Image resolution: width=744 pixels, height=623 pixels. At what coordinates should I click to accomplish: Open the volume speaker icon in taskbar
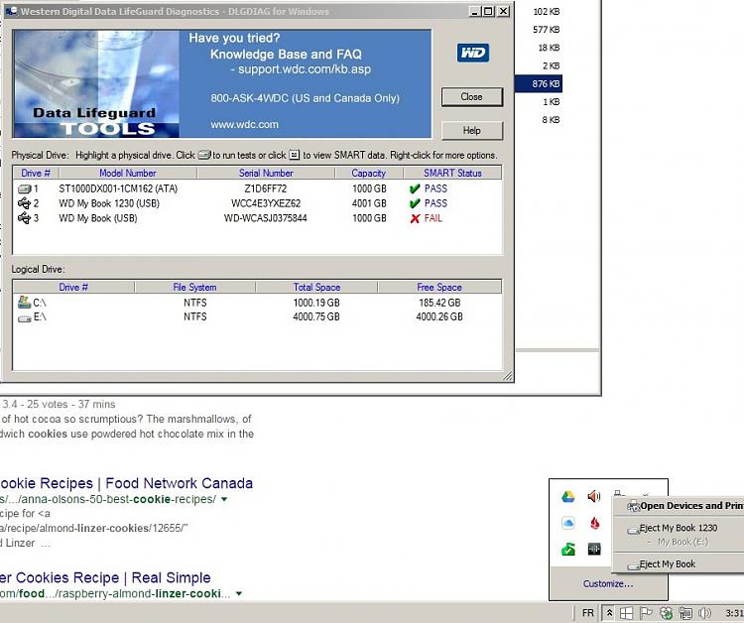[x=705, y=613]
